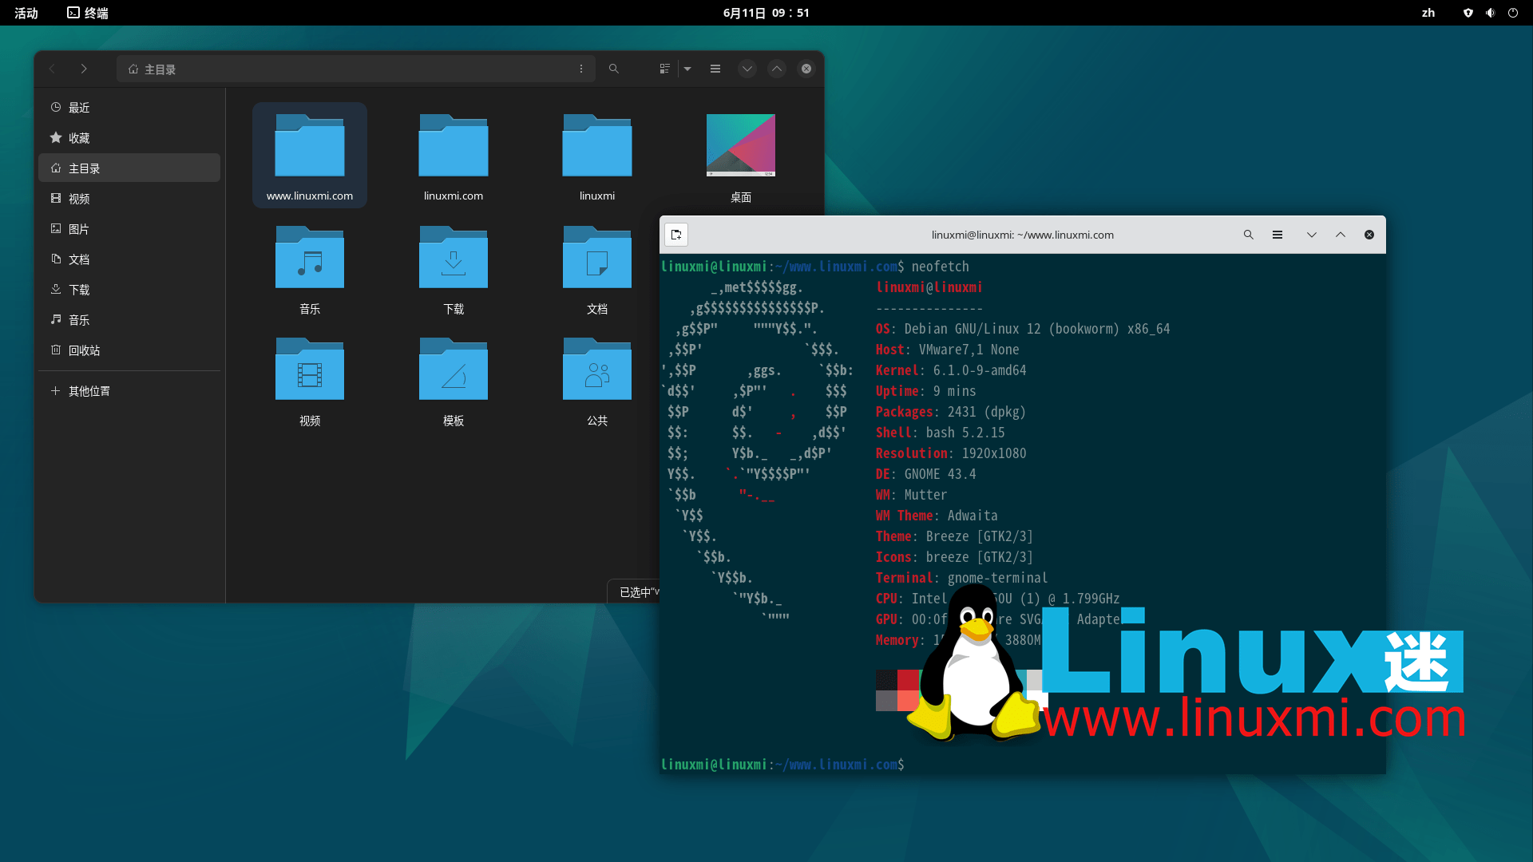Open the 活动 activities overview

pyautogui.click(x=26, y=13)
